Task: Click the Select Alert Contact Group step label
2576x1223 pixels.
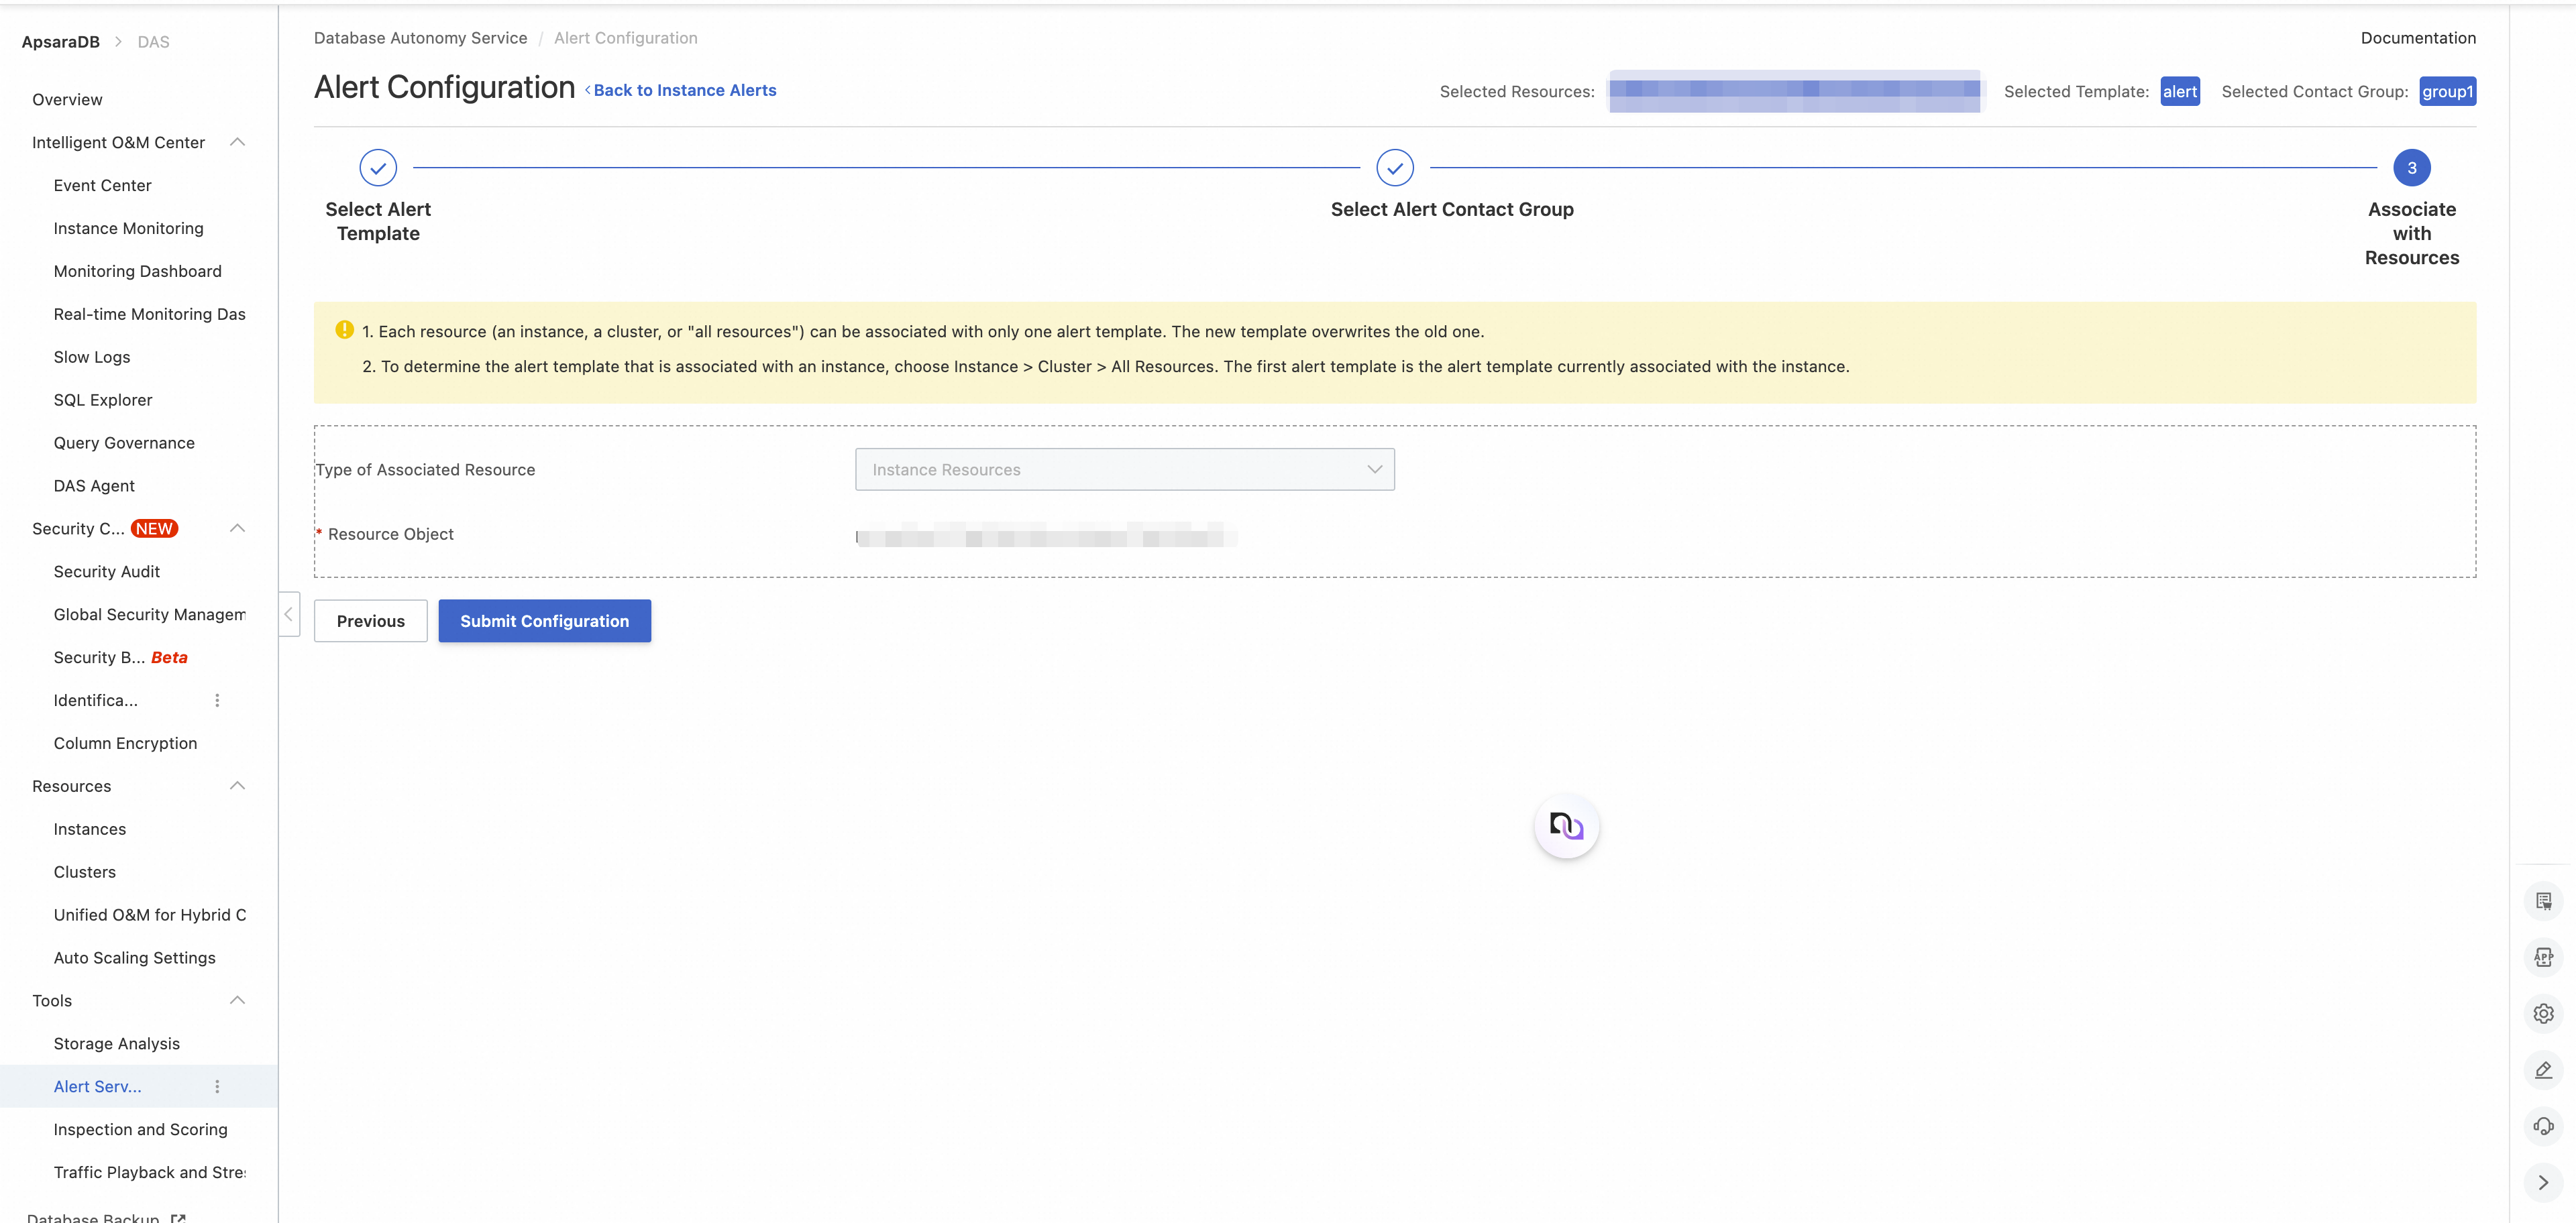Action: coord(1451,209)
